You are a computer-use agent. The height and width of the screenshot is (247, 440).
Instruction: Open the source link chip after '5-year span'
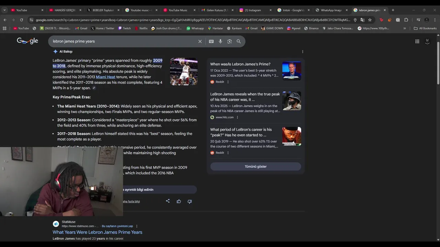(94, 88)
